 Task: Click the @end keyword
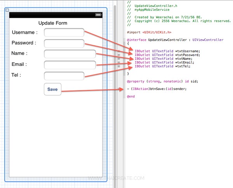click(x=131, y=97)
